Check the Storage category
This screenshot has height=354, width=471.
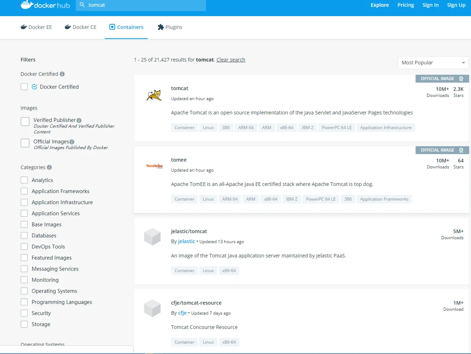click(x=24, y=324)
